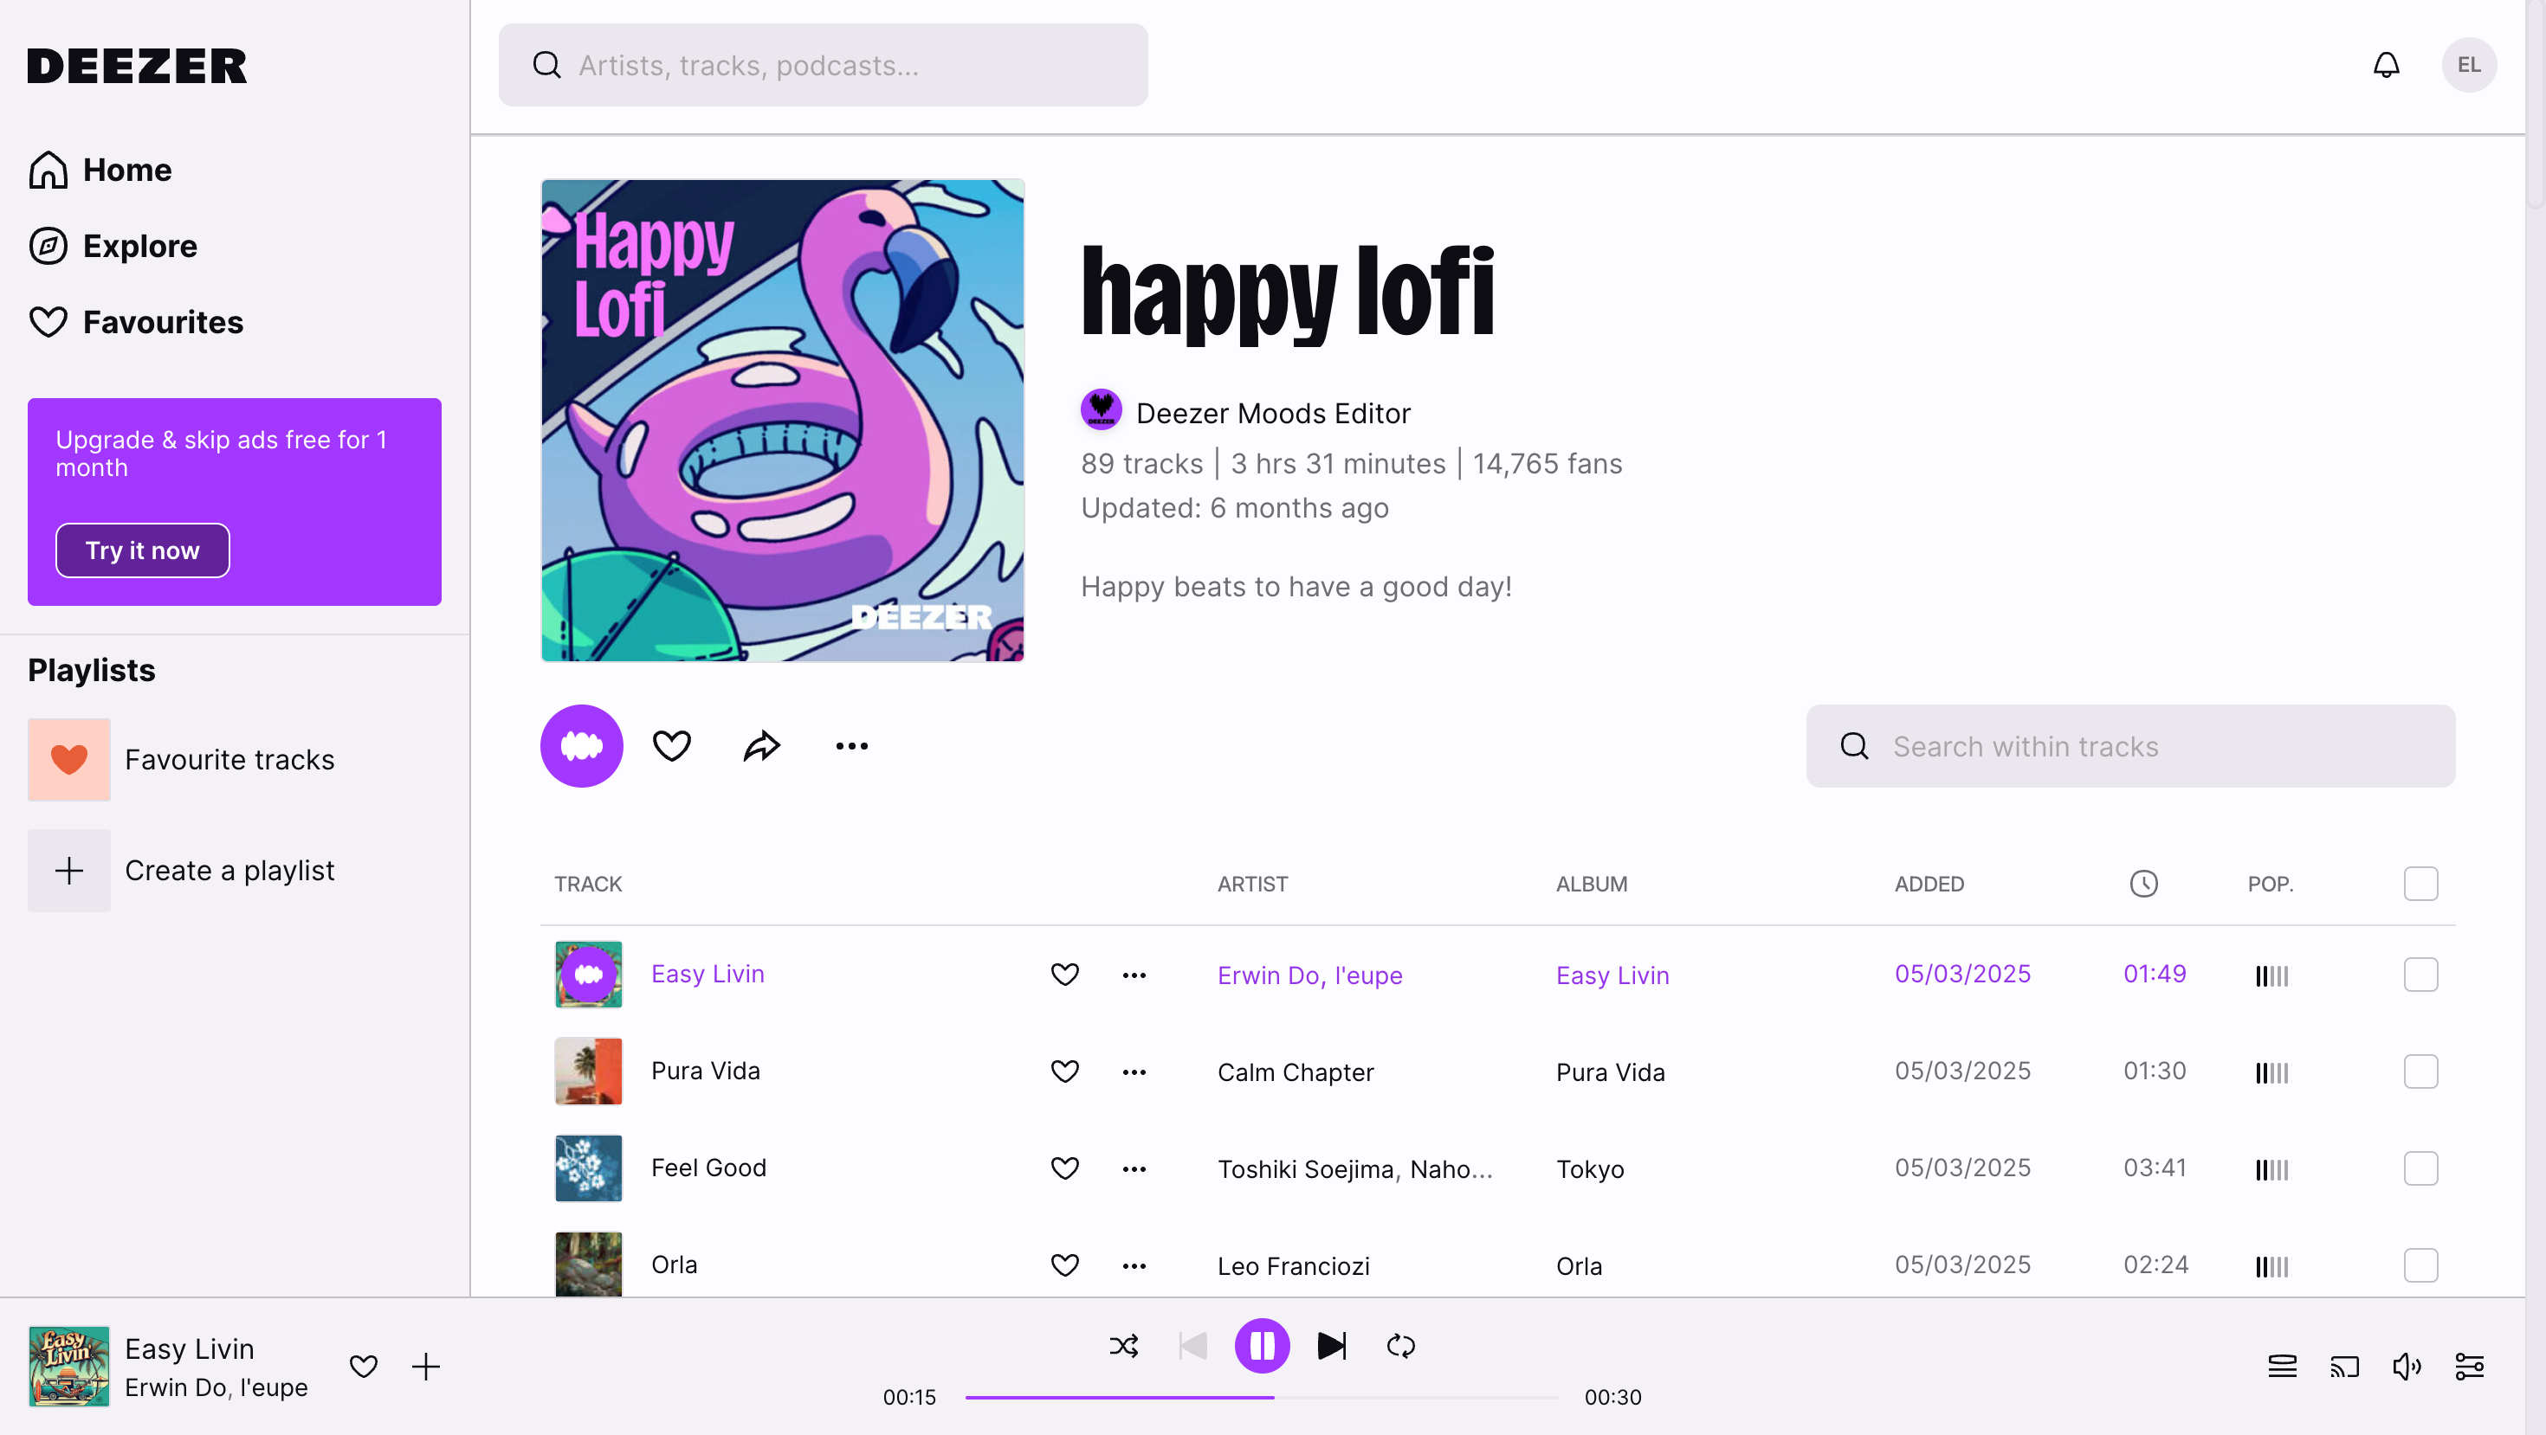2546x1435 pixels.
Task: Open the options menu for Easy Livin track
Action: point(1133,974)
